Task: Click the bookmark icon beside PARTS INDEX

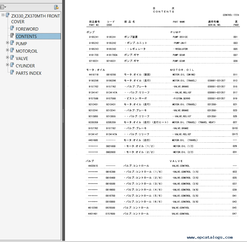Action: (x=12, y=72)
